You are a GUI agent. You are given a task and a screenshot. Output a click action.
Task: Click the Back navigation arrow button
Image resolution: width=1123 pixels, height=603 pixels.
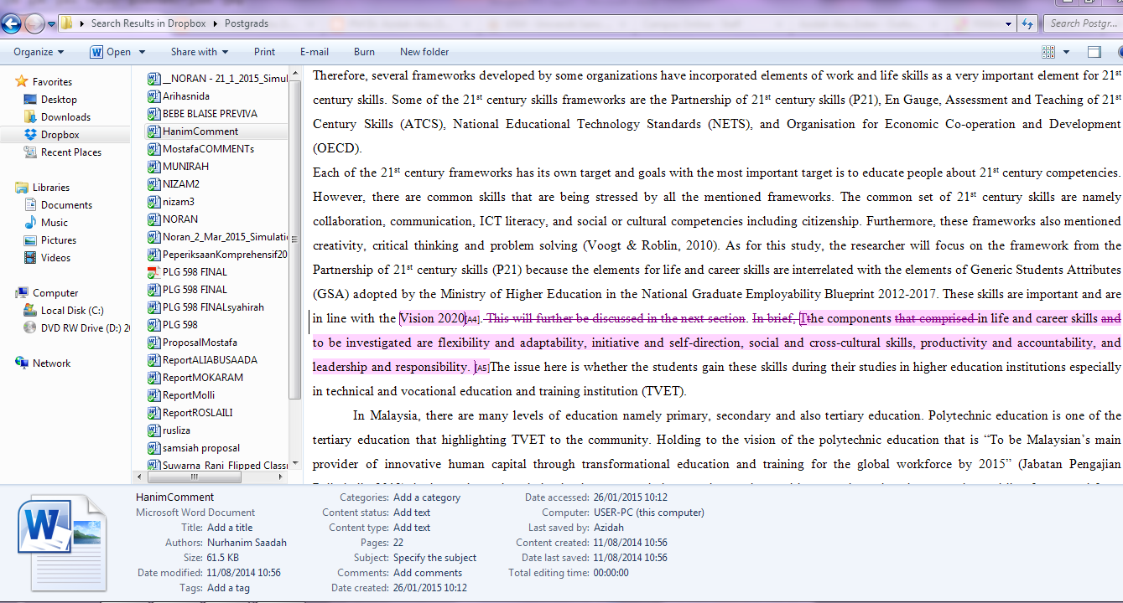click(12, 23)
